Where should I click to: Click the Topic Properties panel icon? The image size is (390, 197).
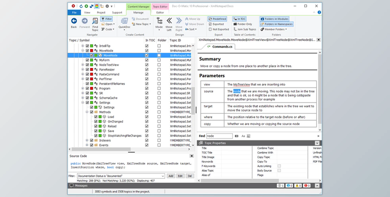coord(201,143)
